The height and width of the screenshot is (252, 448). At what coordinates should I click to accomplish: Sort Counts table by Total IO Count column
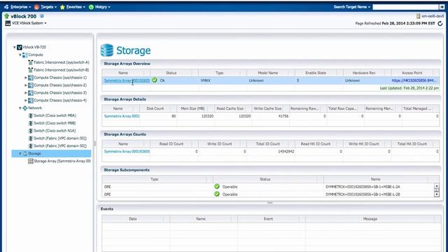(x=267, y=144)
